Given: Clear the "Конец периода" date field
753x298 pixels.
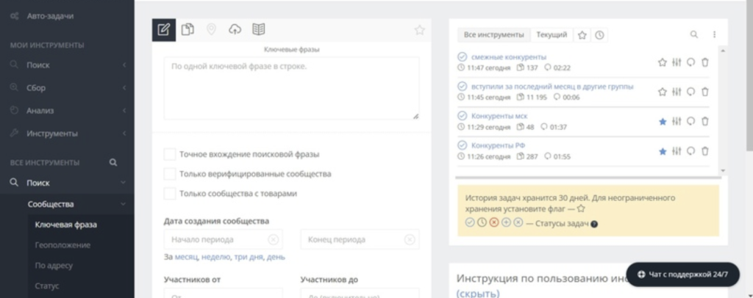Looking at the screenshot, I should [409, 239].
